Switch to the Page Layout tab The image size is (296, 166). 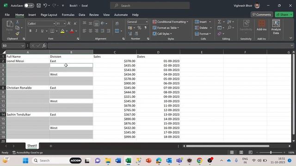tap(49, 15)
